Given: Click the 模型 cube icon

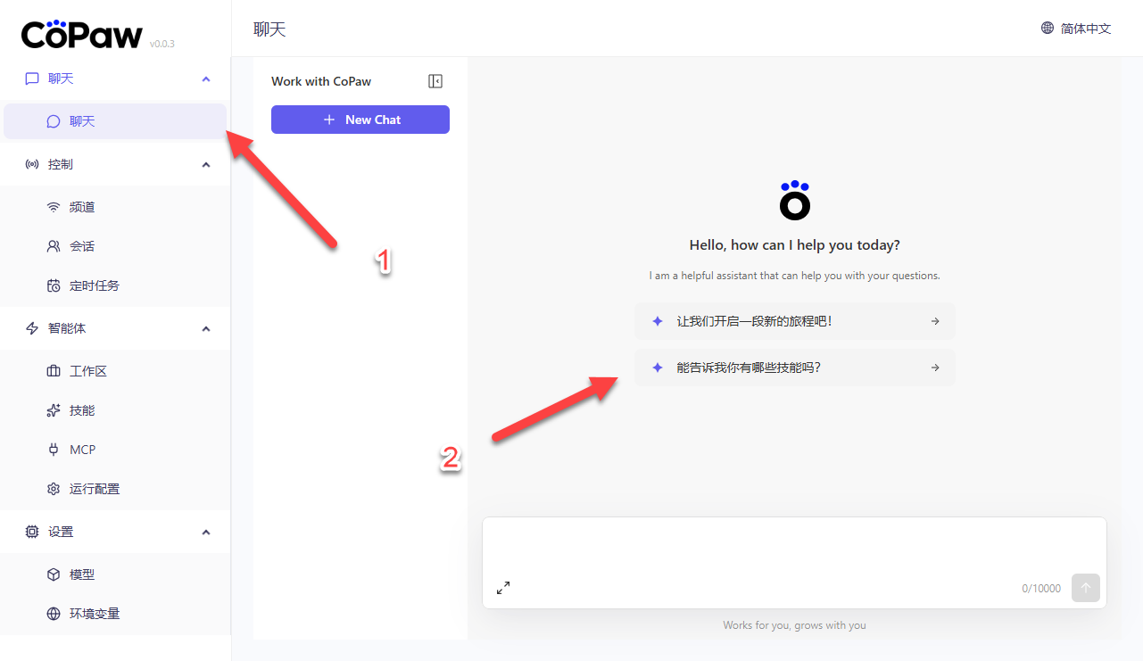Looking at the screenshot, I should tap(54, 574).
